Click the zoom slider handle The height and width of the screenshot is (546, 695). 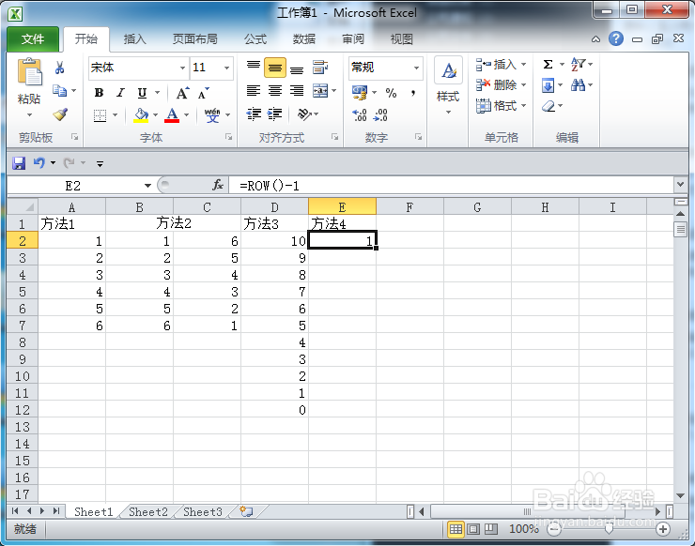coord(609,529)
